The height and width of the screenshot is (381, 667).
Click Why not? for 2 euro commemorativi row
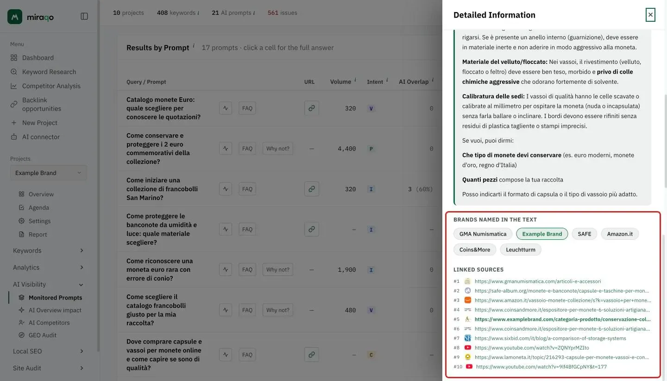coord(278,149)
